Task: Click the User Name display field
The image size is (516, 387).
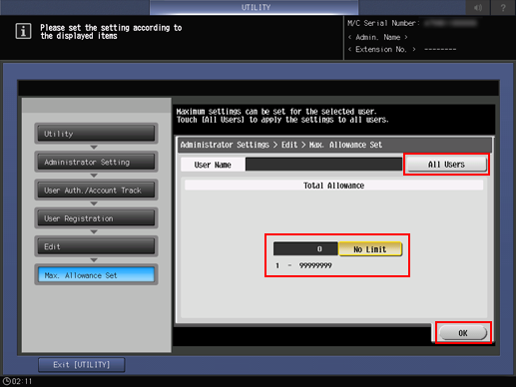Action: (323, 165)
